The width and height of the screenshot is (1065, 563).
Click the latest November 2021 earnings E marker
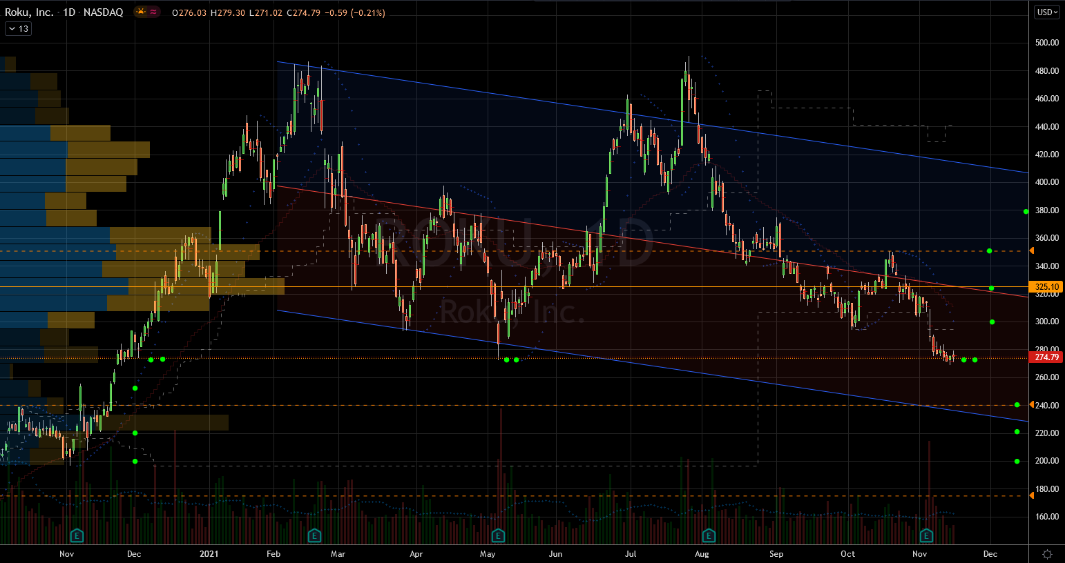[x=926, y=535]
